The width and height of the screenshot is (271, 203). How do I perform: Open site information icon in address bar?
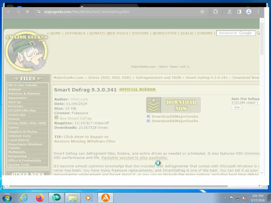coord(39,12)
